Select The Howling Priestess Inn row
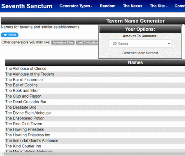The image size is (185, 156). tap(95, 135)
